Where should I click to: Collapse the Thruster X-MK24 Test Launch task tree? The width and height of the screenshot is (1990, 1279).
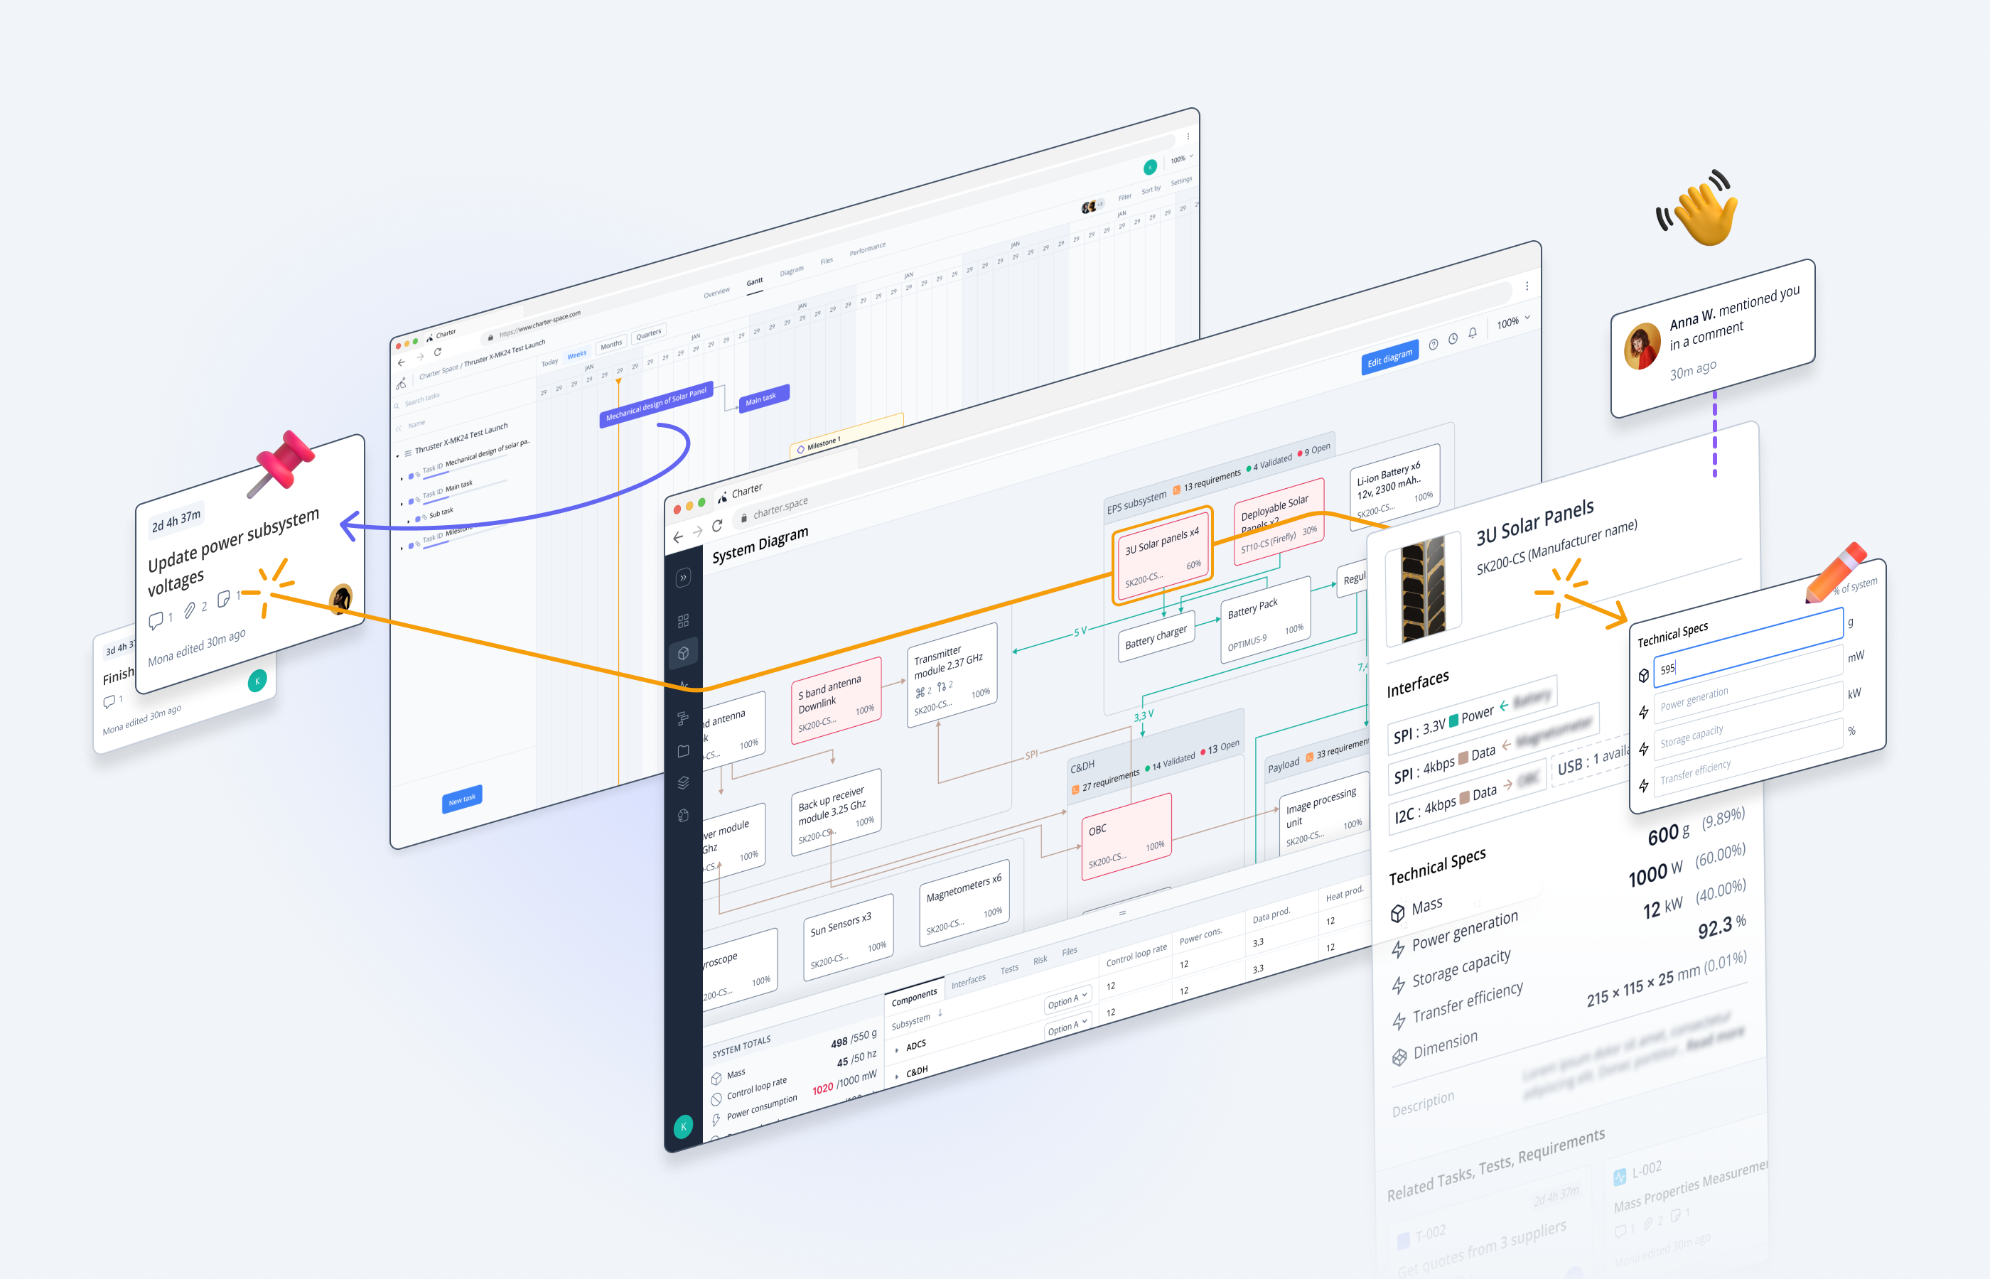pos(399,456)
